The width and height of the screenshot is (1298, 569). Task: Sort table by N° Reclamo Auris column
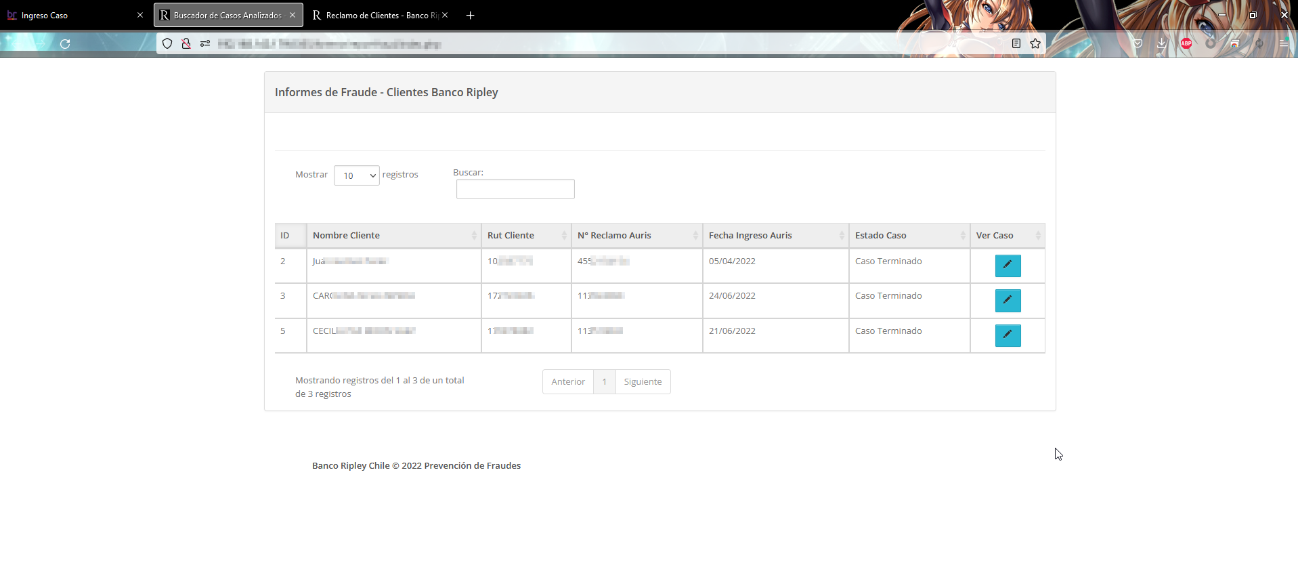point(637,236)
